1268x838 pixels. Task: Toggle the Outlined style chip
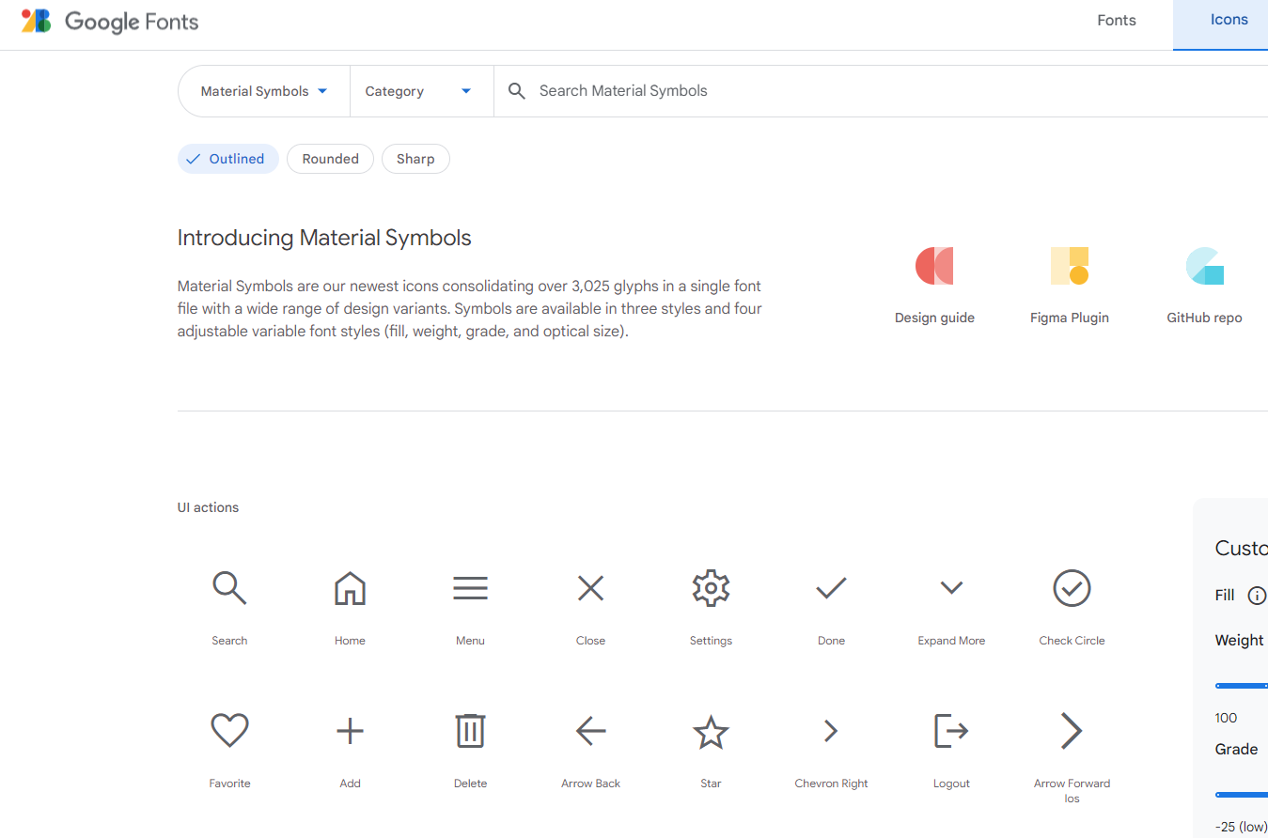tap(228, 159)
